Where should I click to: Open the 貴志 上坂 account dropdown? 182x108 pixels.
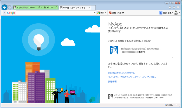166,13
